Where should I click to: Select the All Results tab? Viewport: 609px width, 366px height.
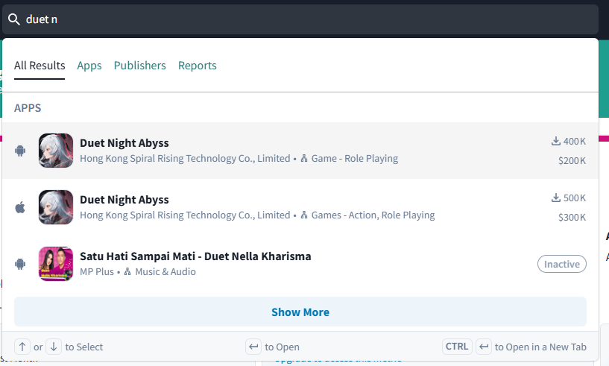40,66
